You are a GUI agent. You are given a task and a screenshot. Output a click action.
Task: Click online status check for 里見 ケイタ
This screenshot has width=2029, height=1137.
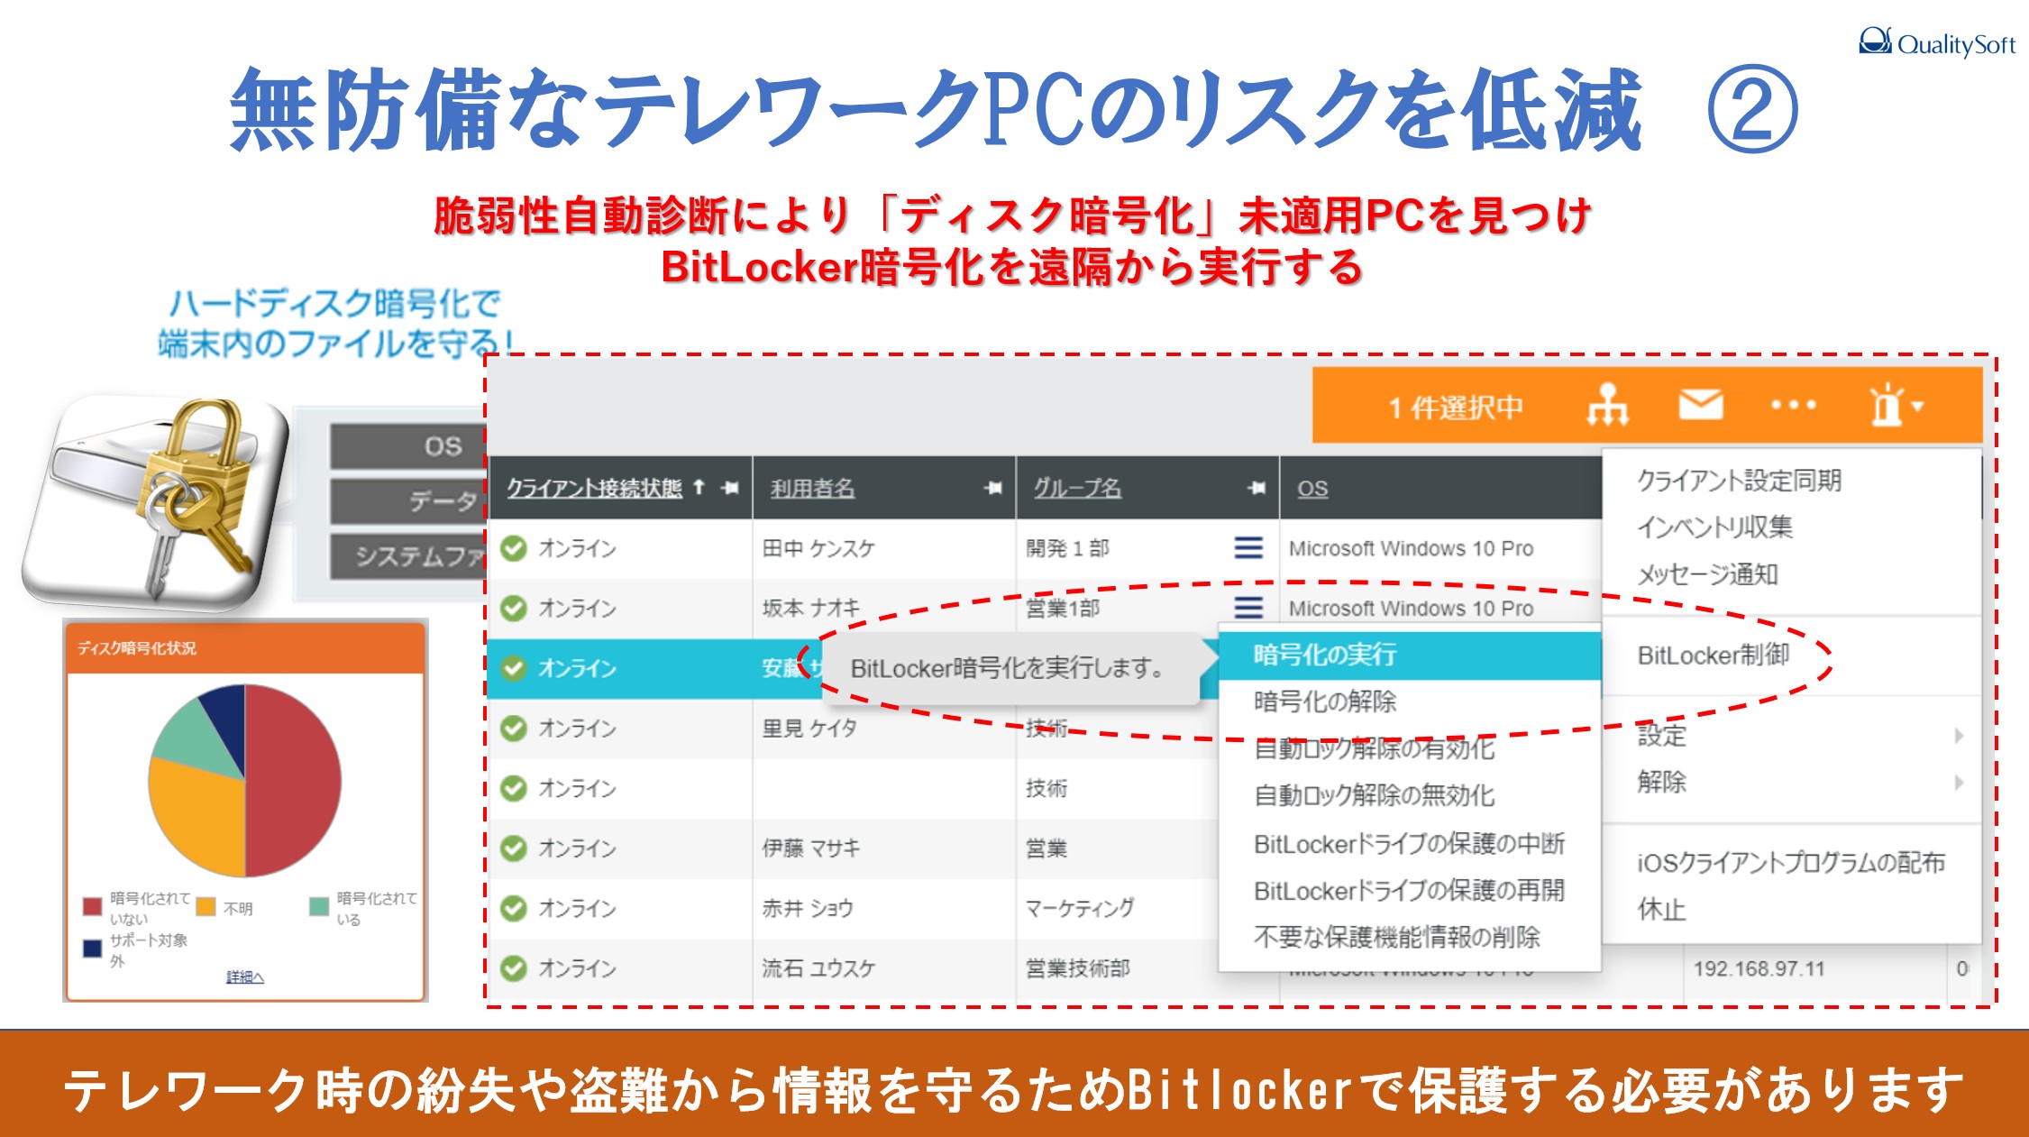click(x=514, y=728)
